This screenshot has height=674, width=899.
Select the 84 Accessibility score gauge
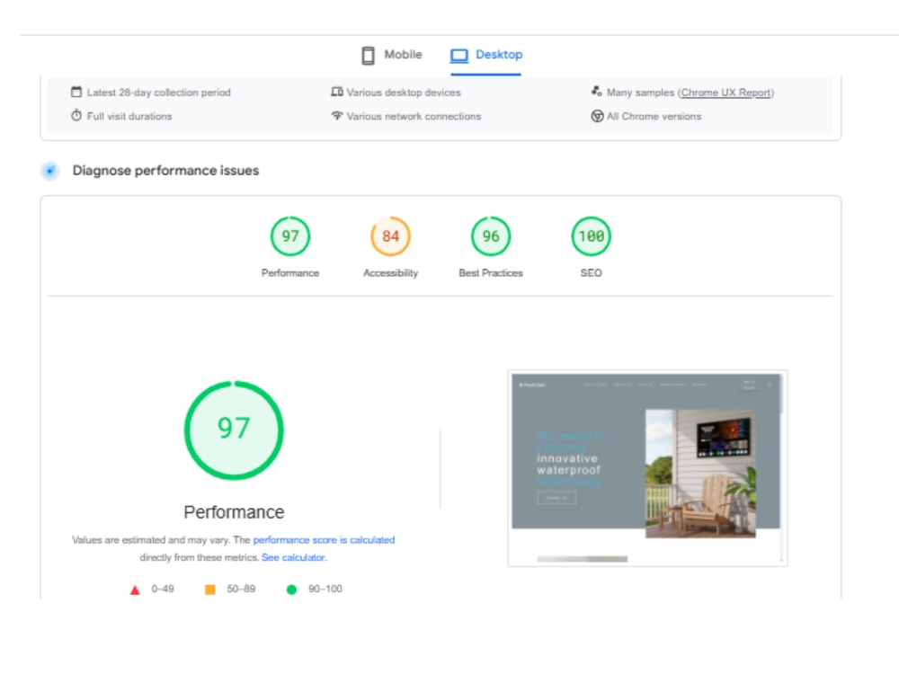(390, 236)
